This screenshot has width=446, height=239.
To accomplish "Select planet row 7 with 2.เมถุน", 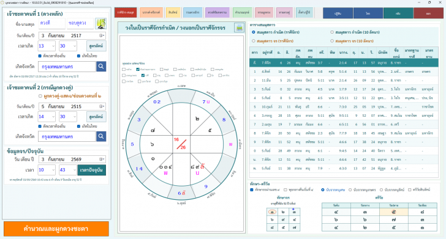I will tap(344, 124).
